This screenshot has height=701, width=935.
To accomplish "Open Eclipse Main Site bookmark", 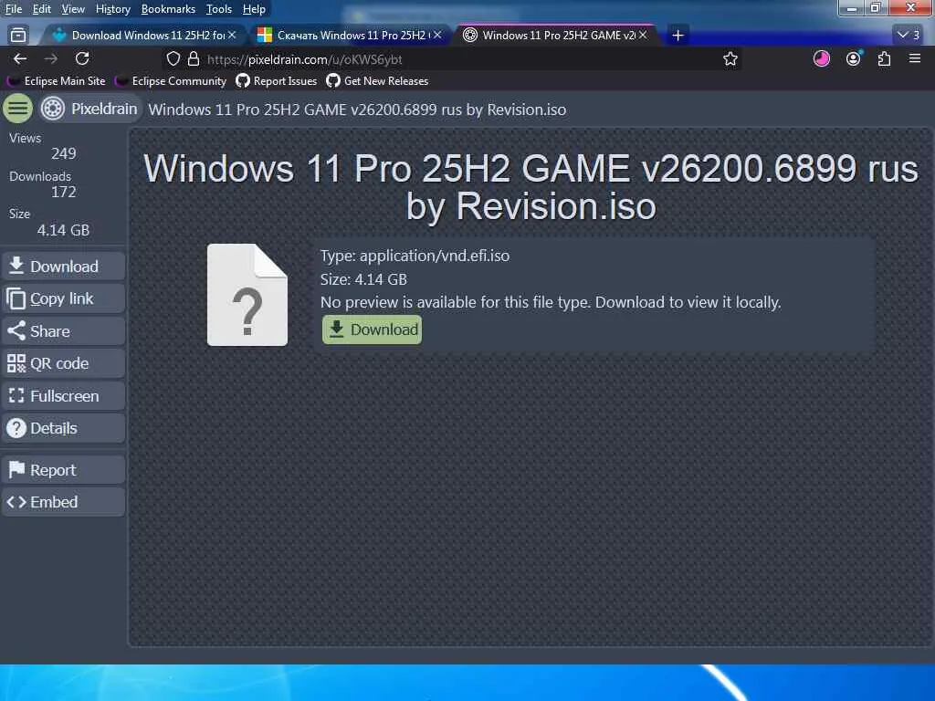I will [58, 81].
